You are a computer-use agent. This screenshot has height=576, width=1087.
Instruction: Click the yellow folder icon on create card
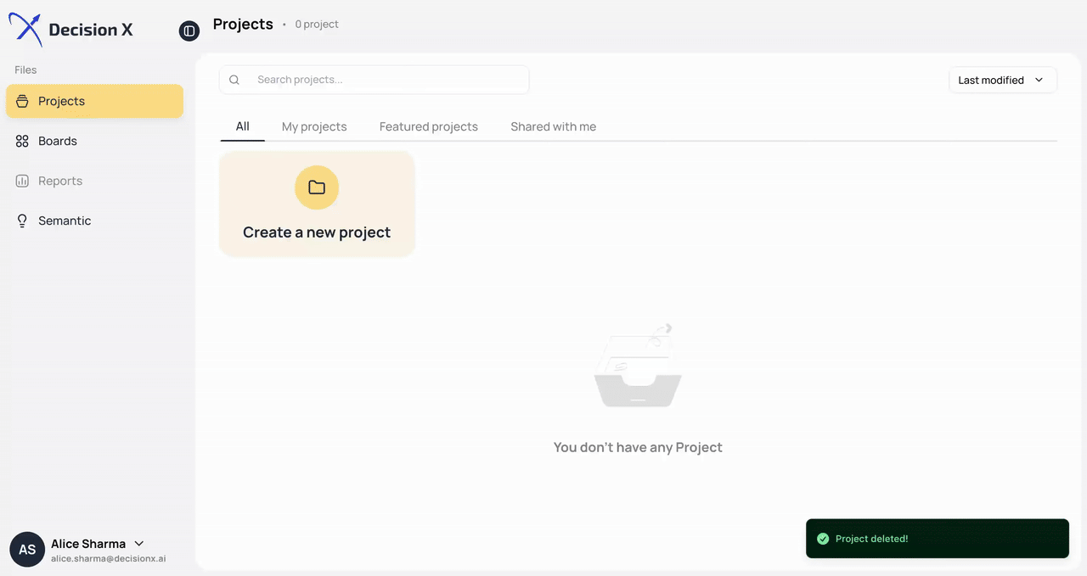click(317, 187)
